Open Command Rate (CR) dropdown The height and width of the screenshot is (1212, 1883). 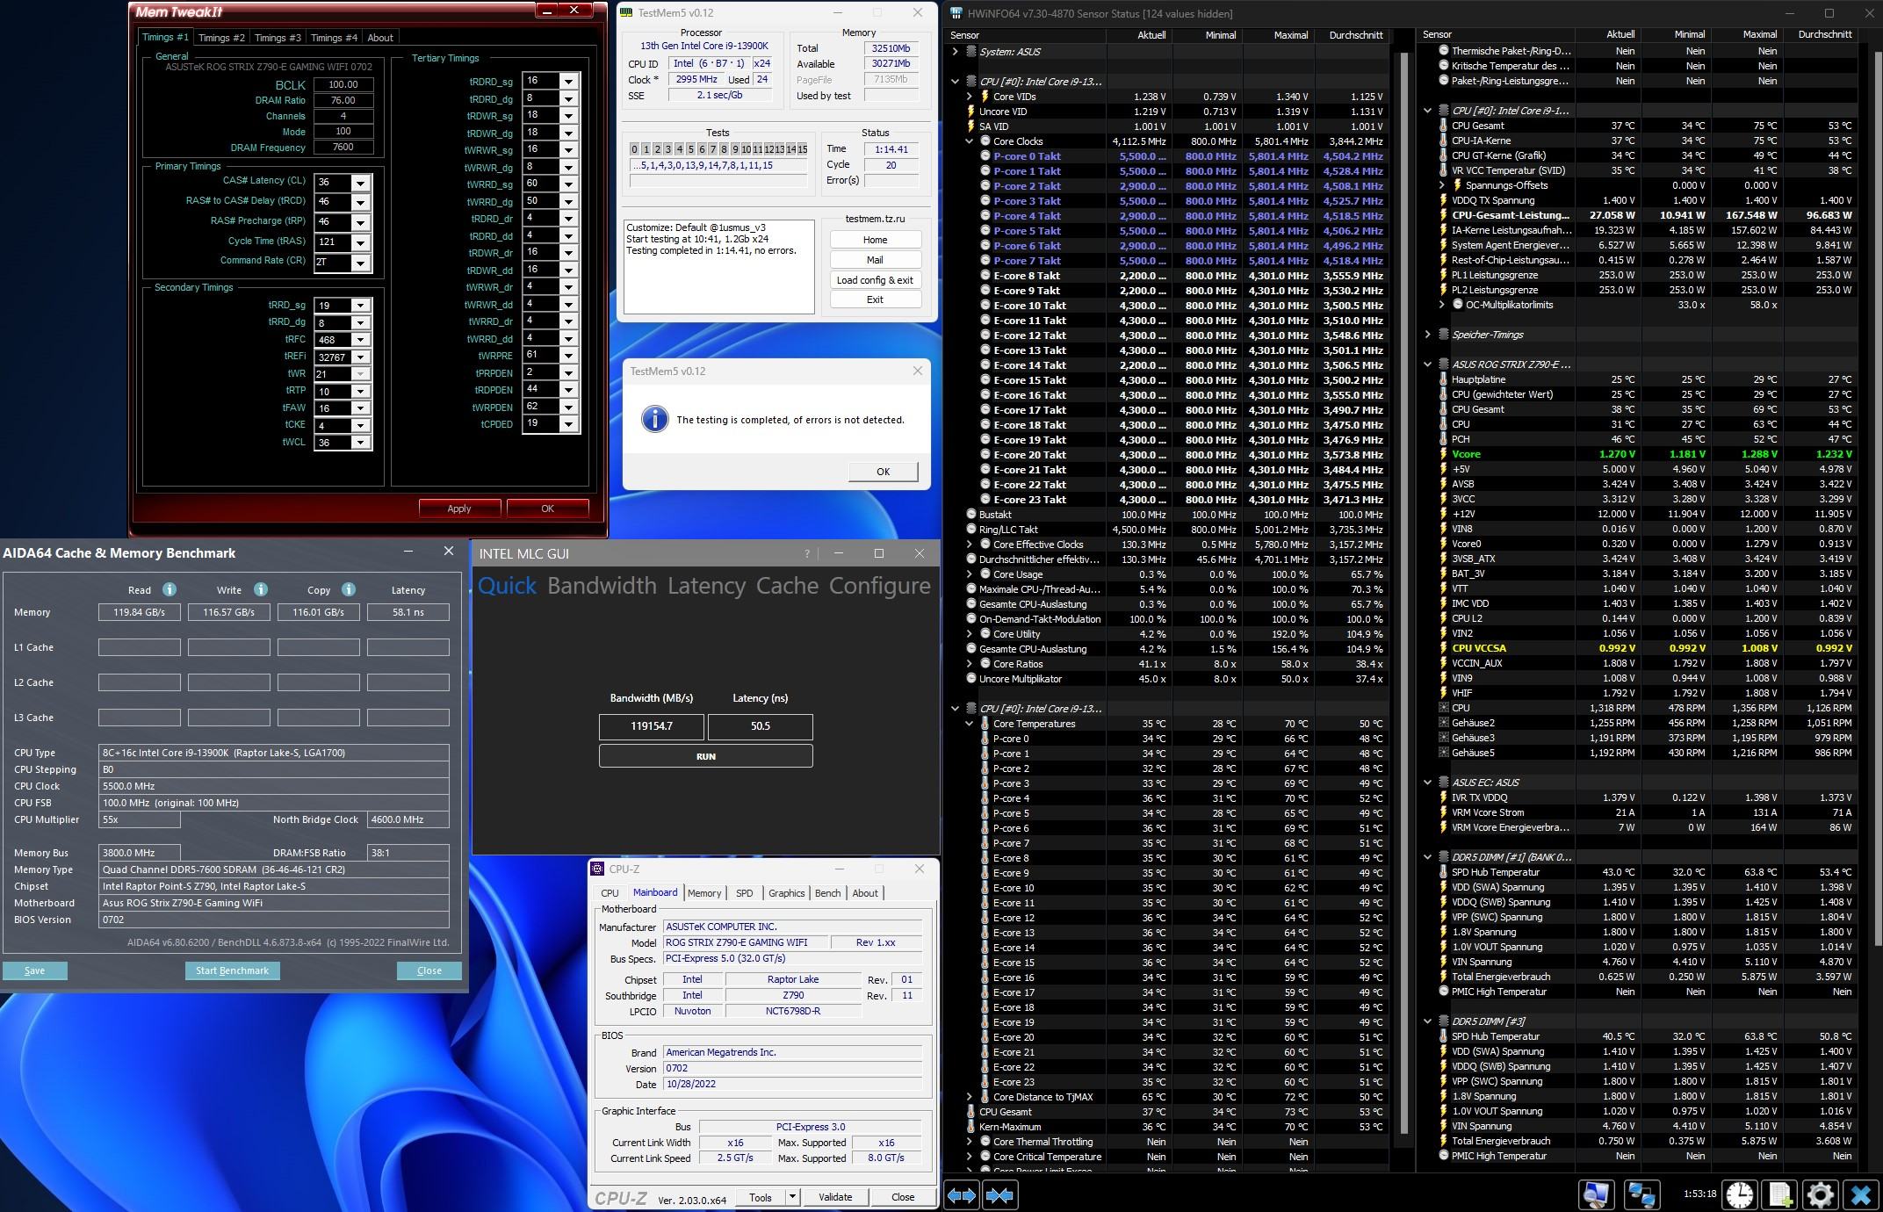tap(360, 263)
